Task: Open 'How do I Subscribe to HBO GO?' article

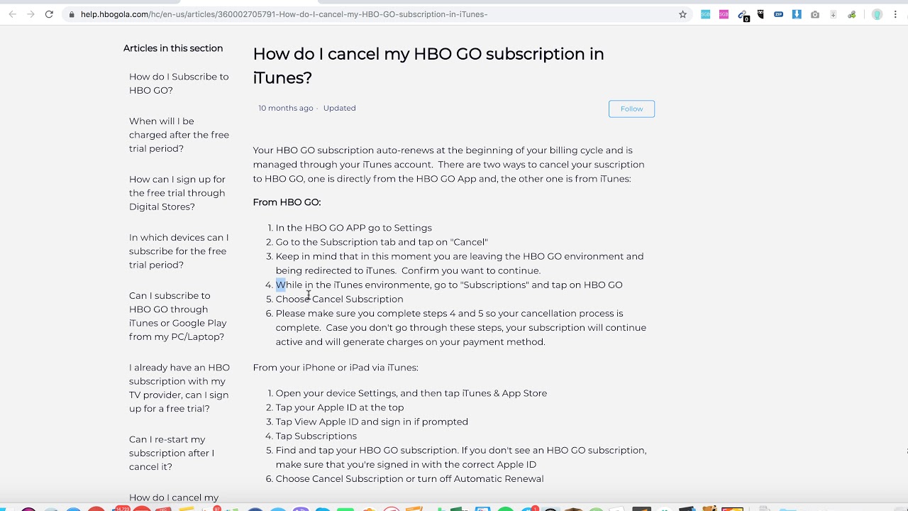Action: 179,83
